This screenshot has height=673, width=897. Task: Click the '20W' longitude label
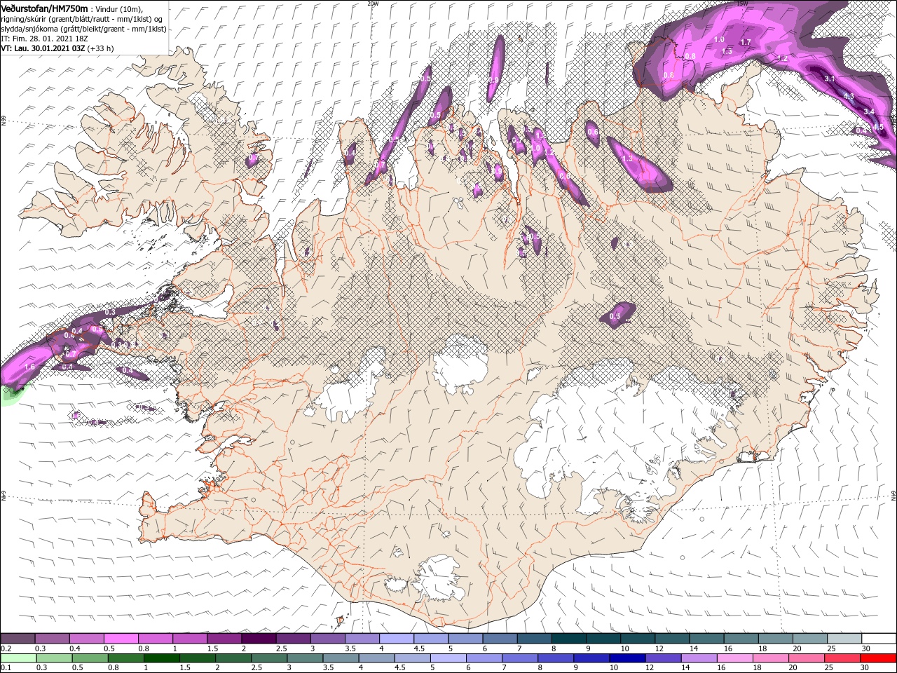point(373,4)
